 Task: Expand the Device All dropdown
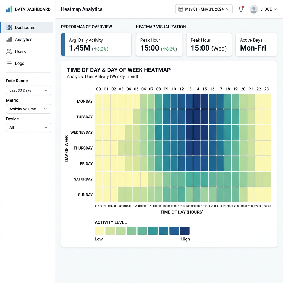pyautogui.click(x=28, y=127)
